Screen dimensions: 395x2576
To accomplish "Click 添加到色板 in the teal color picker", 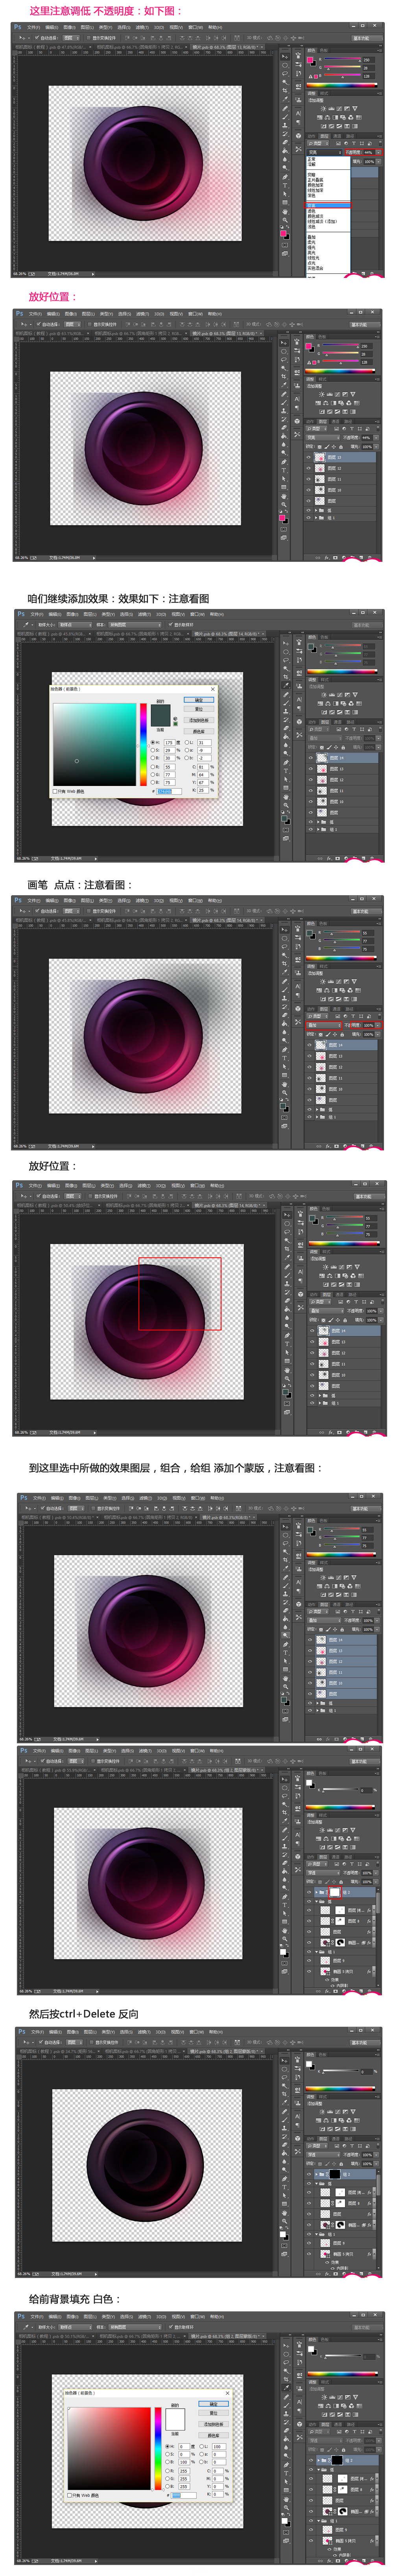I will pyautogui.click(x=199, y=720).
